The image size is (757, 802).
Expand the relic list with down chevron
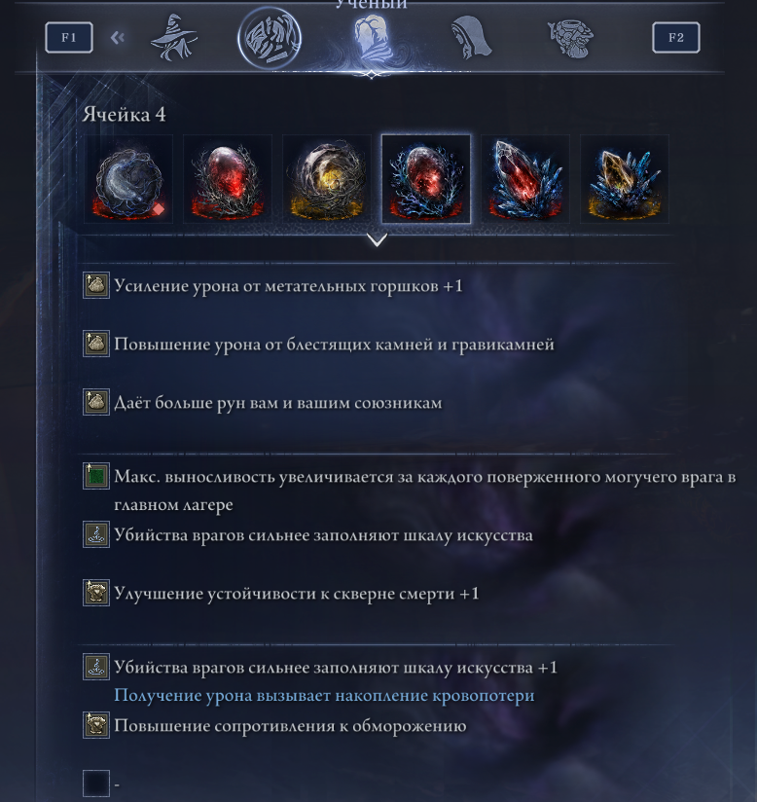[x=377, y=239]
